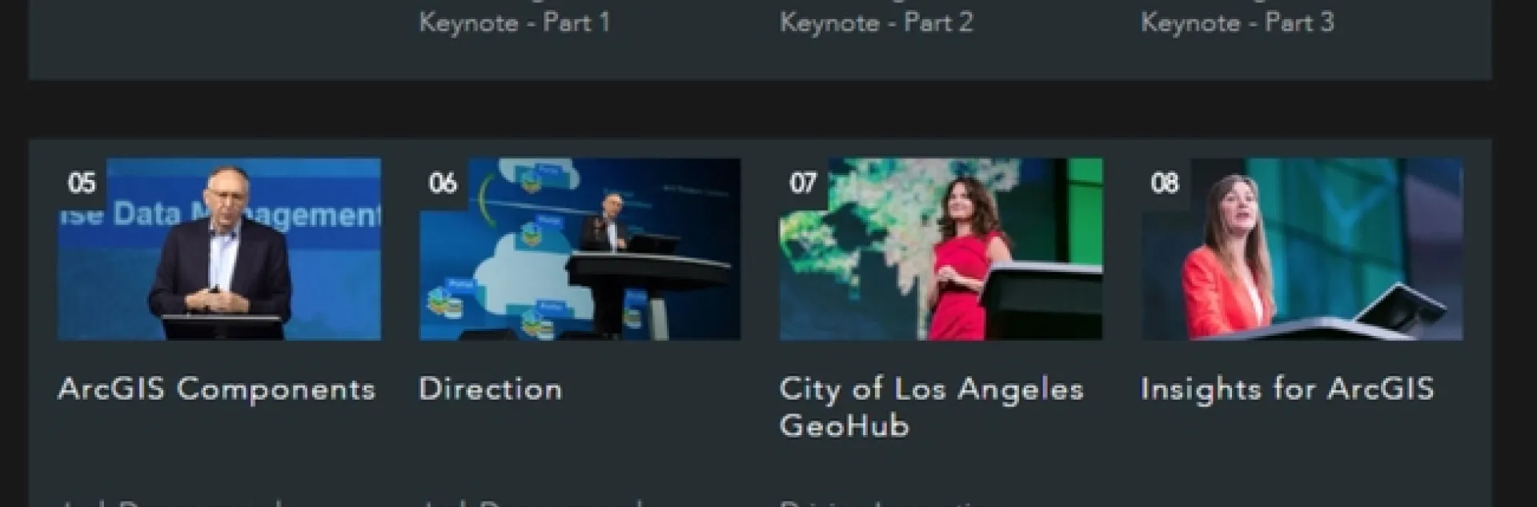Open the Insights for ArcGIS title

[x=1287, y=389]
